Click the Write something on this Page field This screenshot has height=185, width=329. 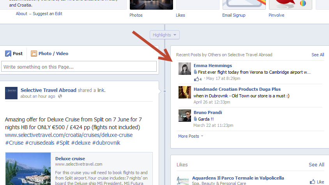point(79,66)
